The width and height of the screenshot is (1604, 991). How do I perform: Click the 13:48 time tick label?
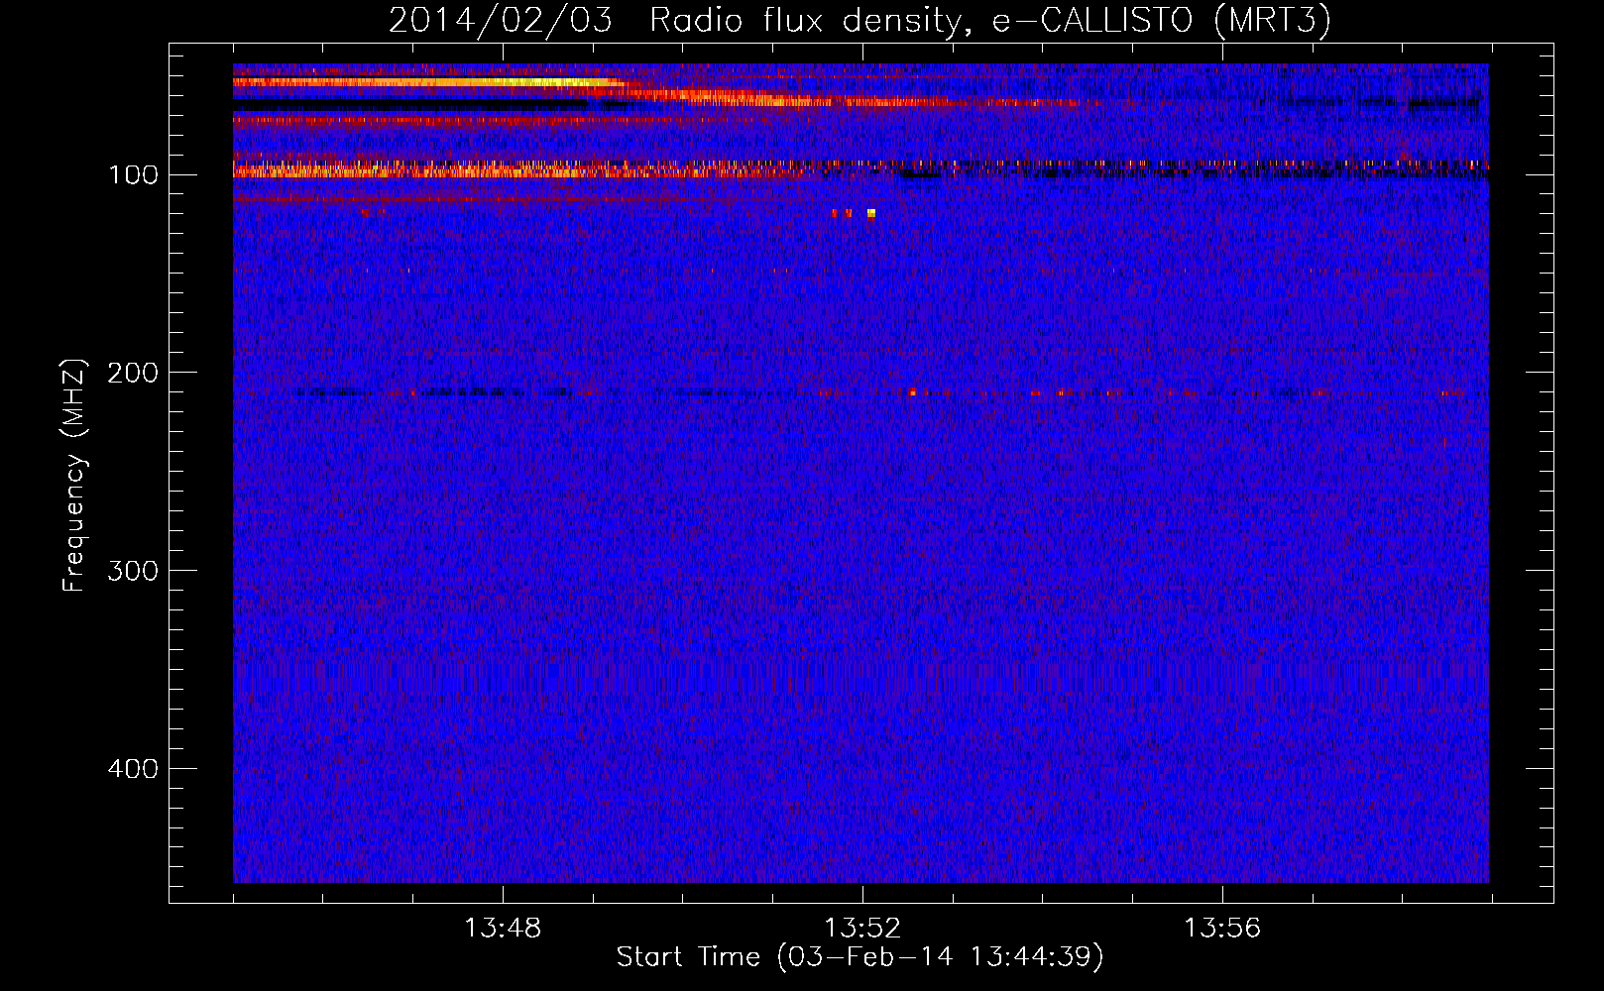click(503, 928)
